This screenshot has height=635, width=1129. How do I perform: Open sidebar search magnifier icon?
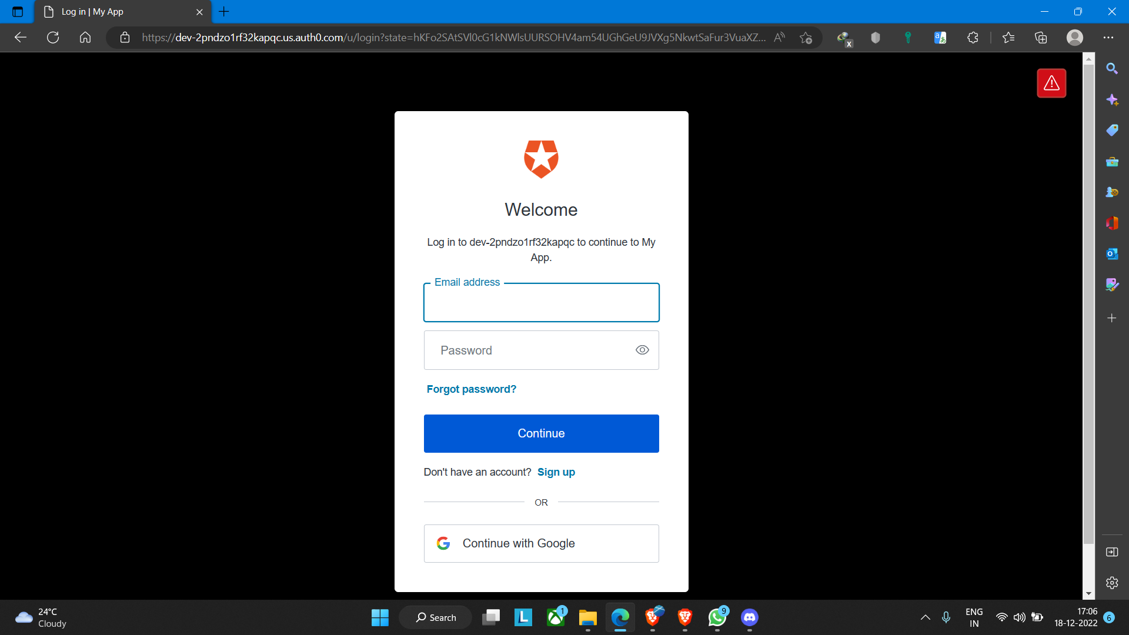pos(1111,69)
